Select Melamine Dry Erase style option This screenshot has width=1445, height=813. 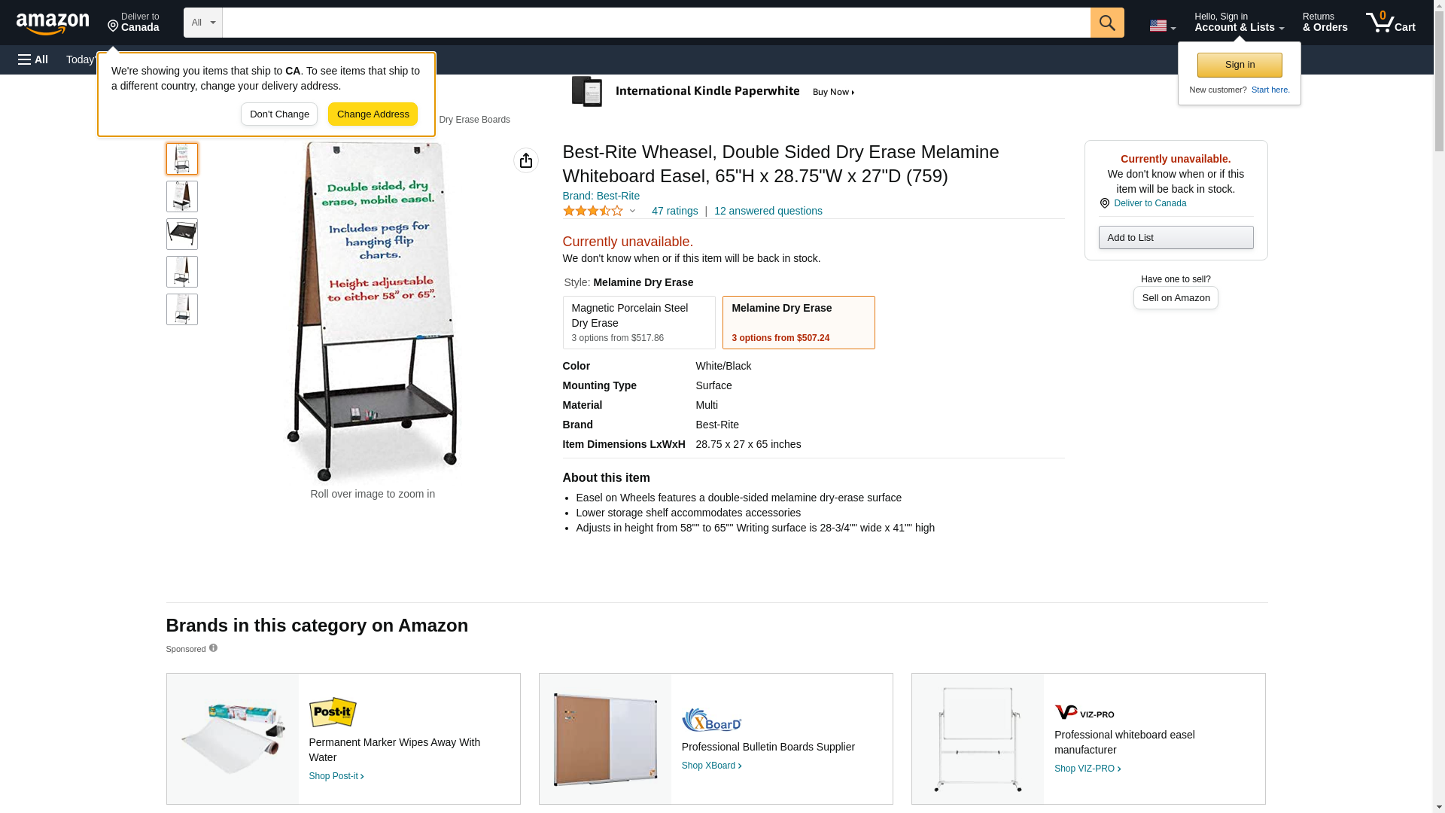tap(798, 322)
